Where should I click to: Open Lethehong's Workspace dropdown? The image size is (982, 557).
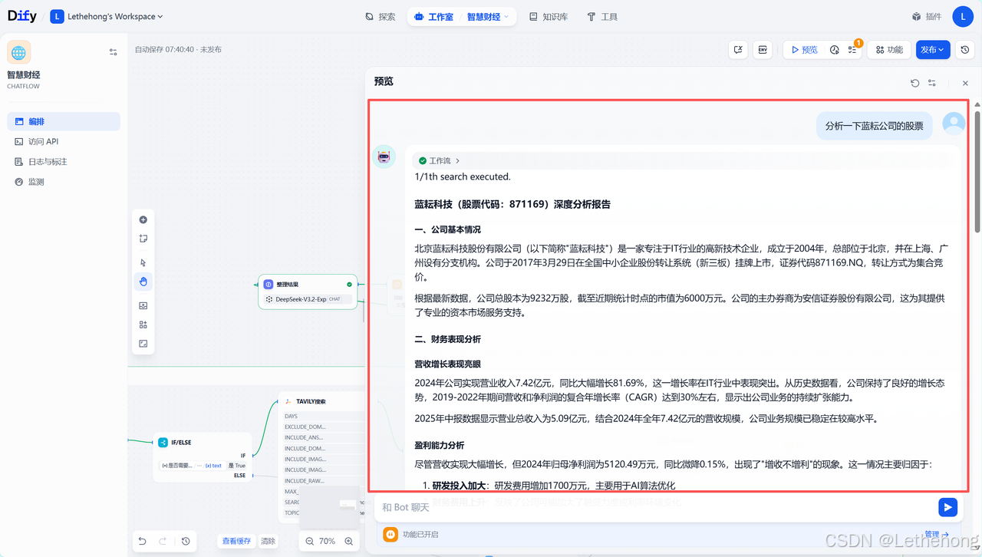(x=108, y=16)
